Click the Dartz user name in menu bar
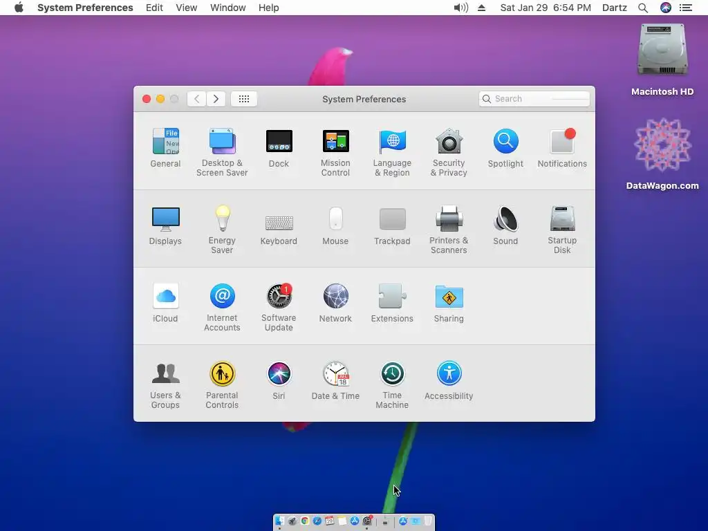The image size is (708, 531). [x=615, y=8]
